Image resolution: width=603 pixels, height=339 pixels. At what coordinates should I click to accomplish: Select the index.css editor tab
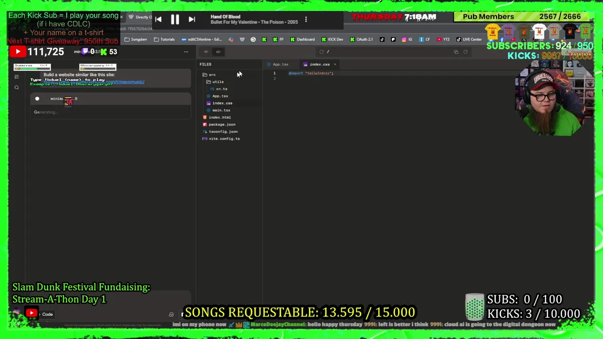click(x=319, y=64)
